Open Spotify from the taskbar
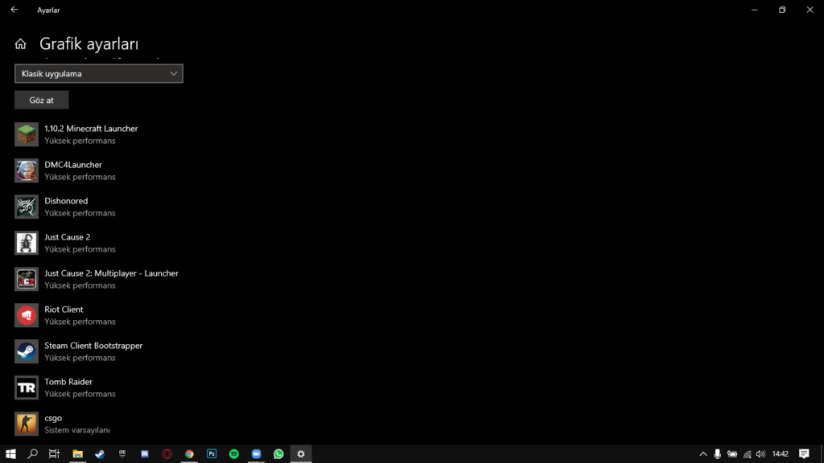Image resolution: width=824 pixels, height=463 pixels. pos(234,454)
